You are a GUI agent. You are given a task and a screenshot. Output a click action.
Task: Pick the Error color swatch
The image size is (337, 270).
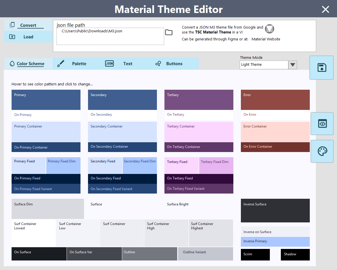click(275, 100)
